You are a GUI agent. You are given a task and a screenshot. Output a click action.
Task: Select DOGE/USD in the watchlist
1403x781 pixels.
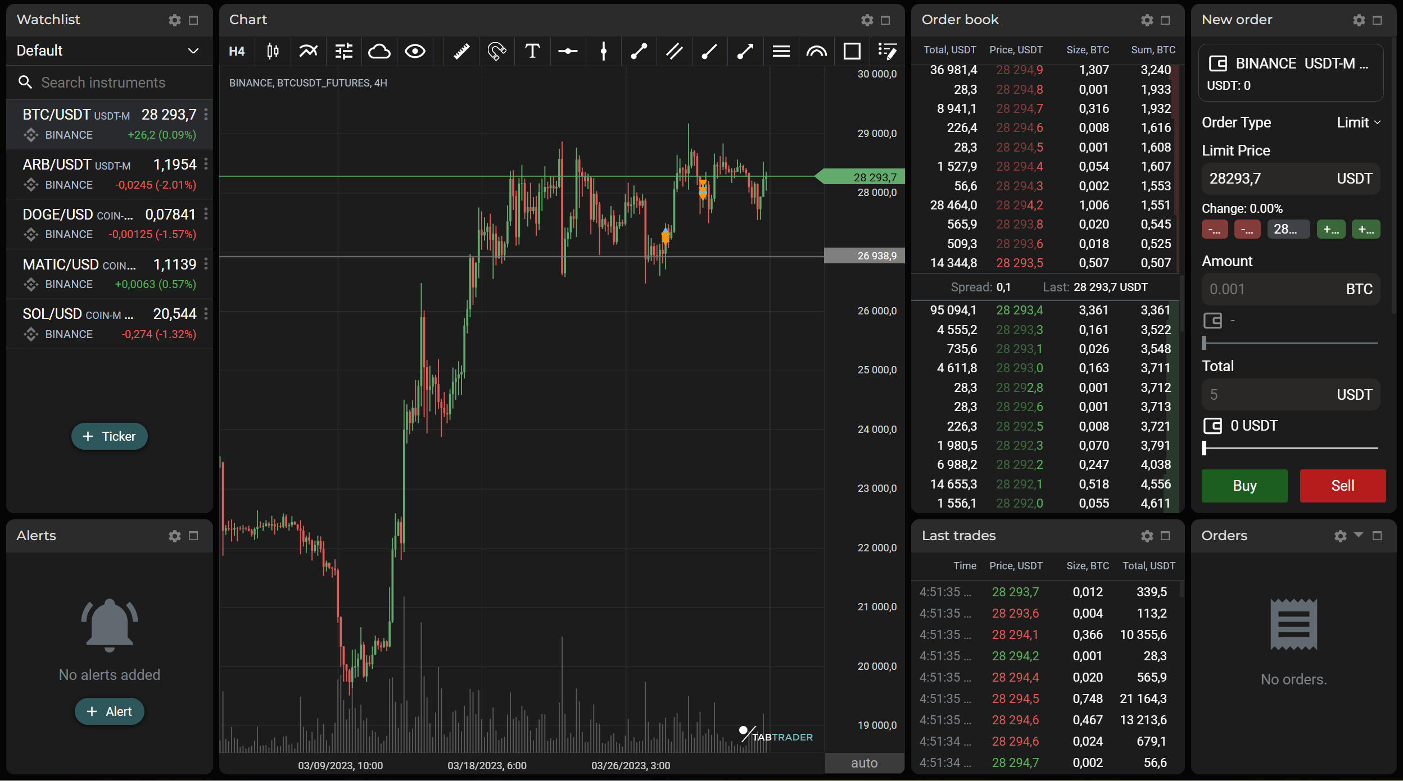109,224
